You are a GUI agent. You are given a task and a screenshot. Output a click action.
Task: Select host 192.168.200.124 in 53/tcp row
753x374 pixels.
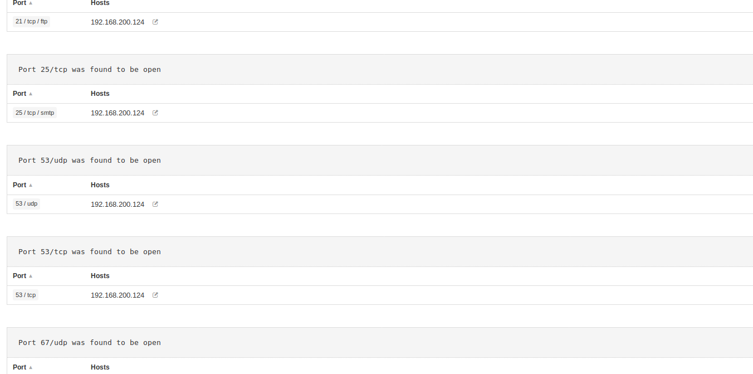pyautogui.click(x=118, y=295)
